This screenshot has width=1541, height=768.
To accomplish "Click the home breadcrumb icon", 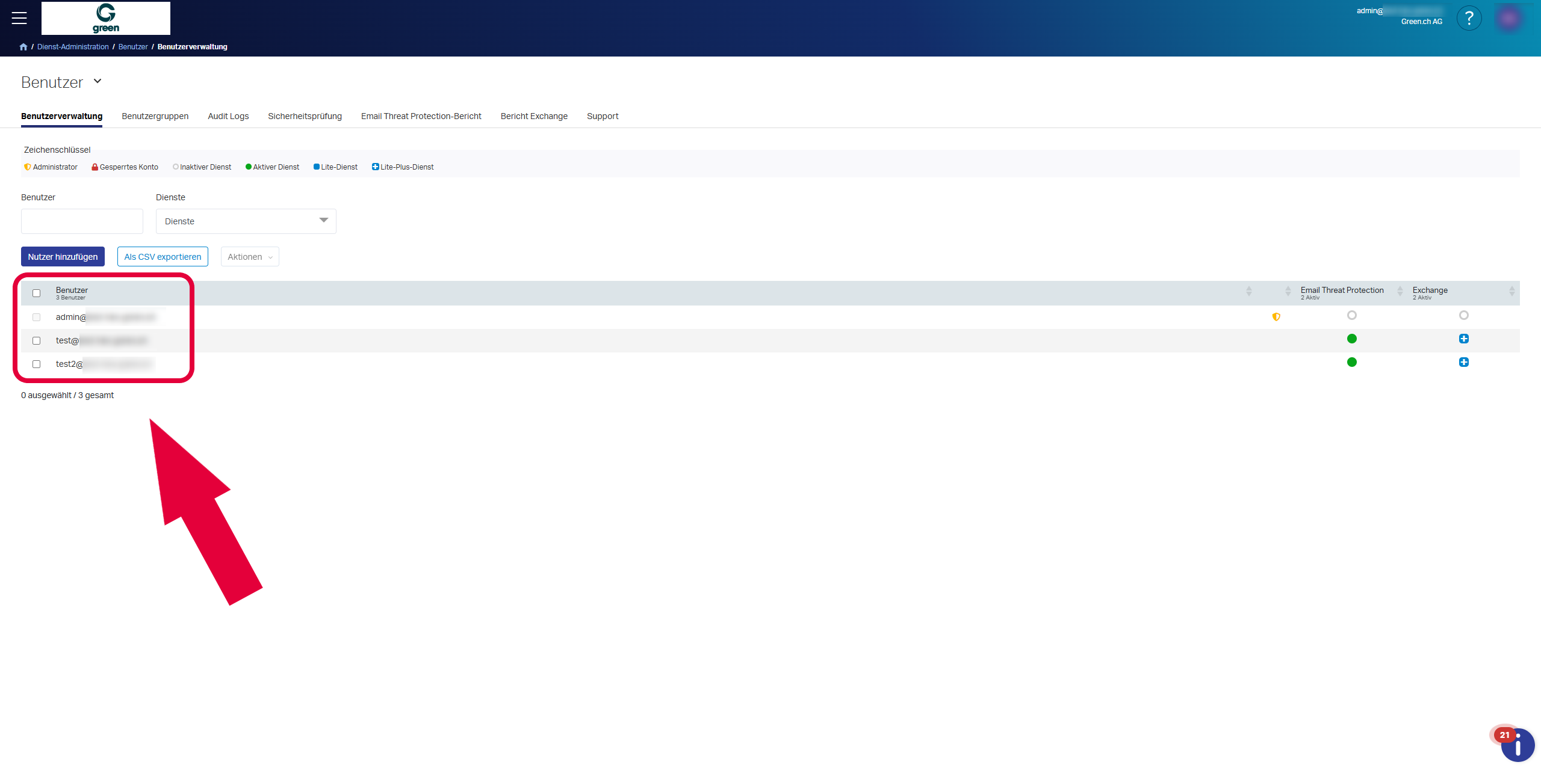I will pos(23,47).
